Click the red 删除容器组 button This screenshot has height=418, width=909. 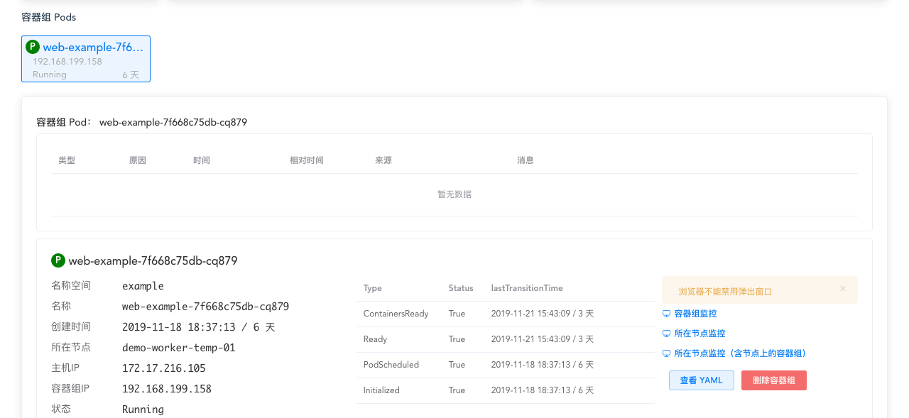[773, 380]
